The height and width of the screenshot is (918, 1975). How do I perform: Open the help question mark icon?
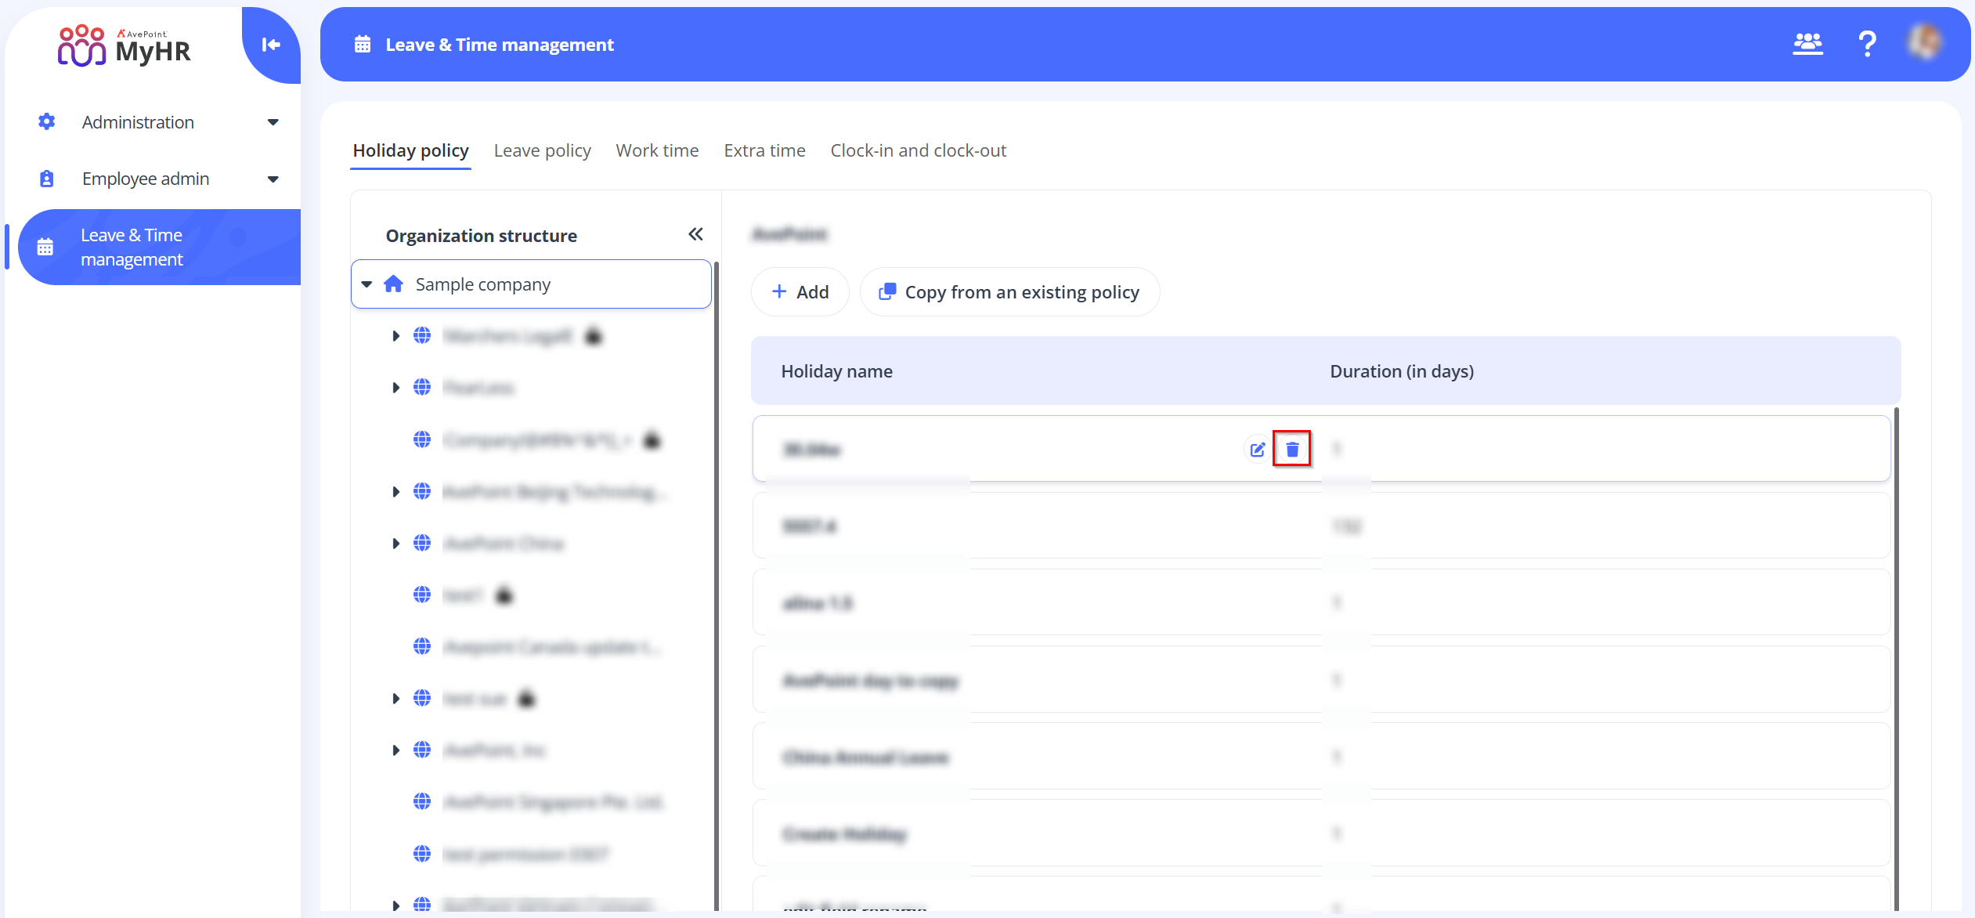click(1867, 44)
